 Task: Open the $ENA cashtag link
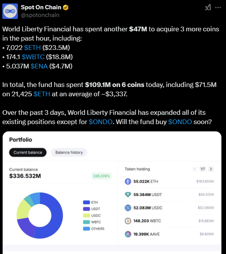pyautogui.click(x=39, y=66)
